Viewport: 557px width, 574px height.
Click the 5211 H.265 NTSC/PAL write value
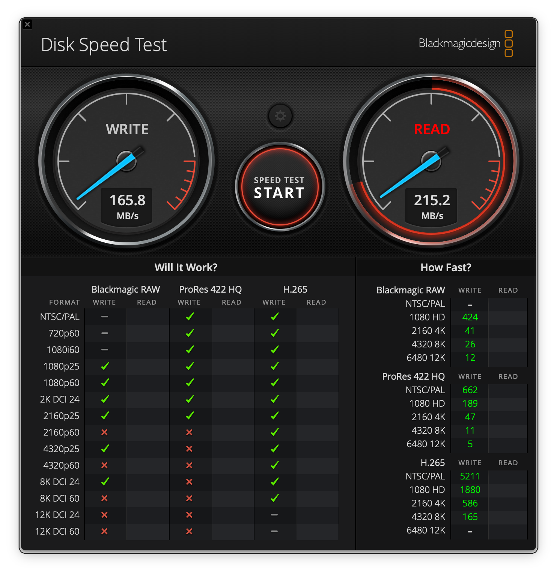470,476
